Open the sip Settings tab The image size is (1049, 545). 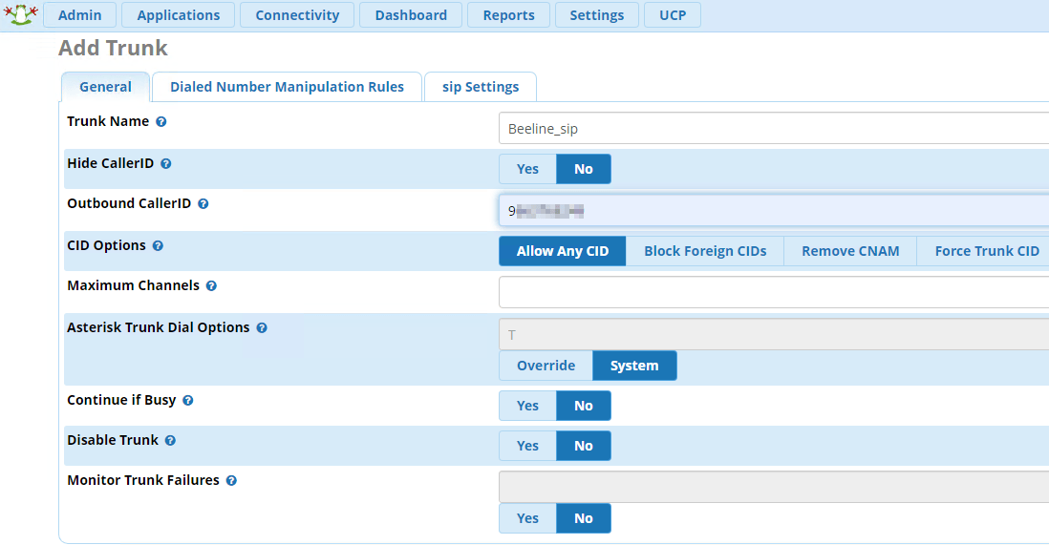481,87
